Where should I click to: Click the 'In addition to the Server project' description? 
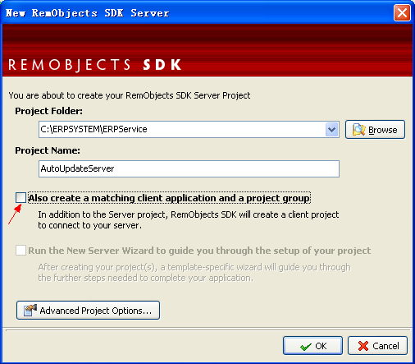pos(189,219)
